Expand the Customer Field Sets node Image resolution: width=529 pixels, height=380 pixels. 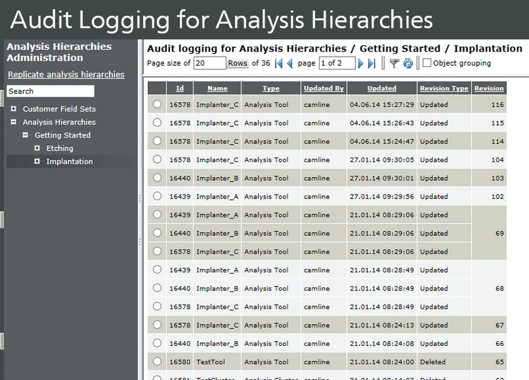[14, 108]
